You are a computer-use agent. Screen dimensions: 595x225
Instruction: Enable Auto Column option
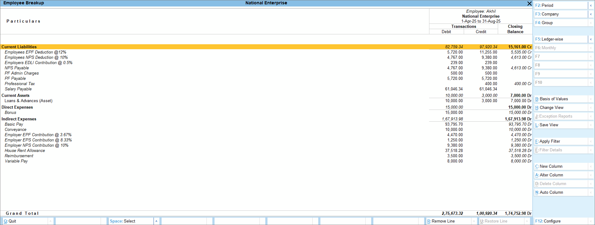click(x=560, y=193)
